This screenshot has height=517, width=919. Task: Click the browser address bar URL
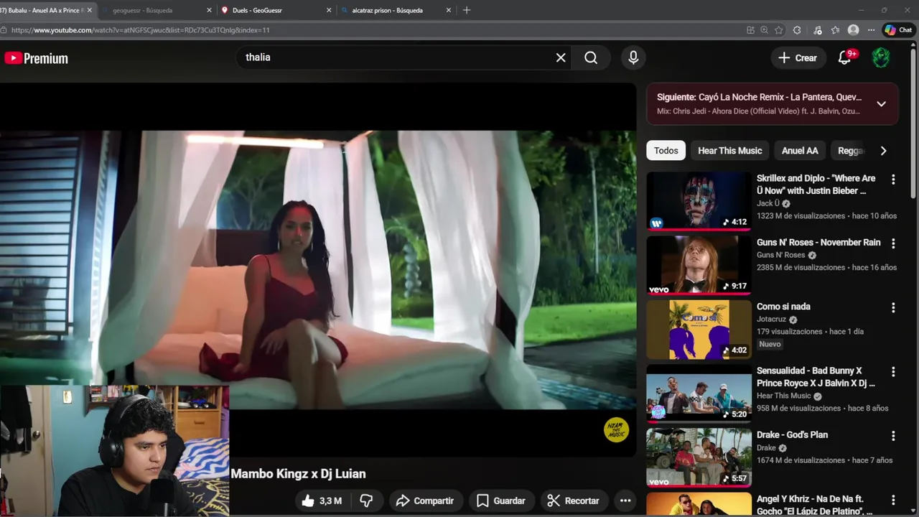coord(141,30)
